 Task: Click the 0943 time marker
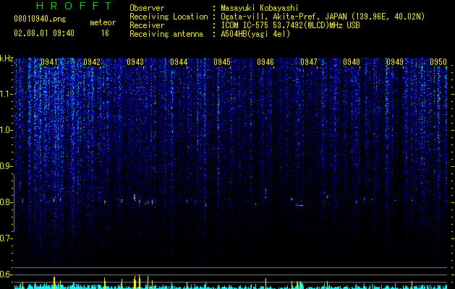tap(135, 62)
